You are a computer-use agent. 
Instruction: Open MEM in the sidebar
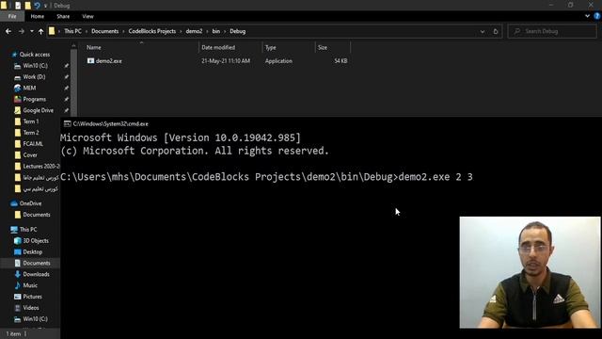29,88
